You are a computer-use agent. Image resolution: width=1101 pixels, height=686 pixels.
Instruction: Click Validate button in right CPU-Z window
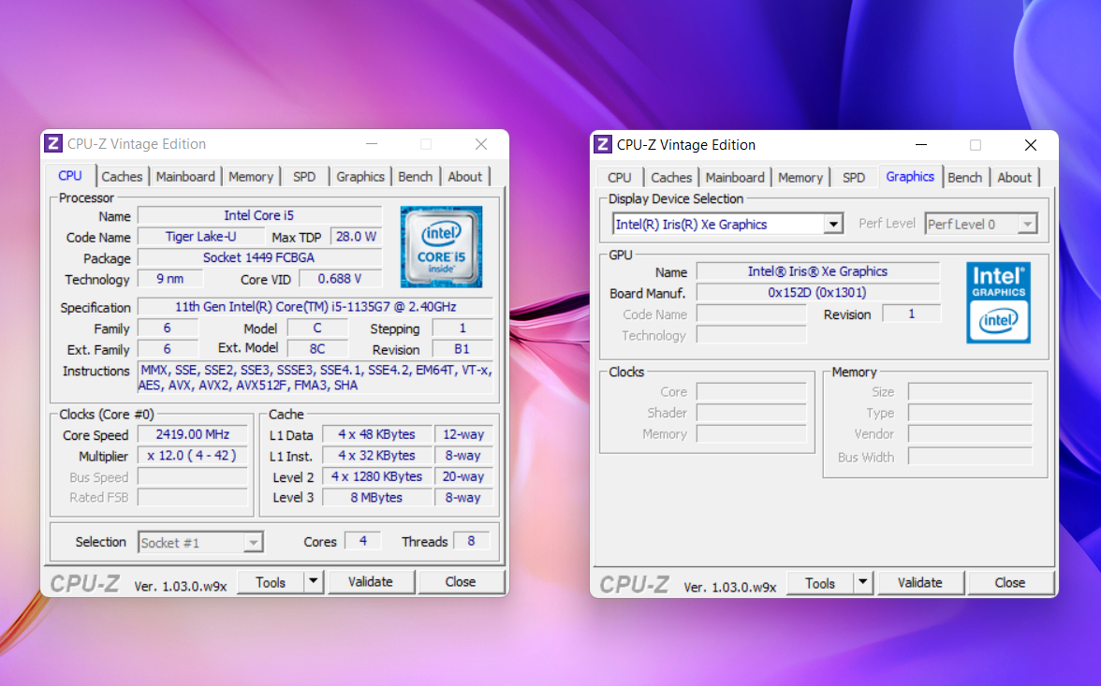click(x=919, y=583)
